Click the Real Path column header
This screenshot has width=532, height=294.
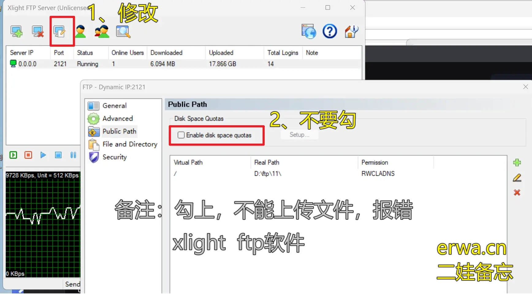pyautogui.click(x=304, y=163)
